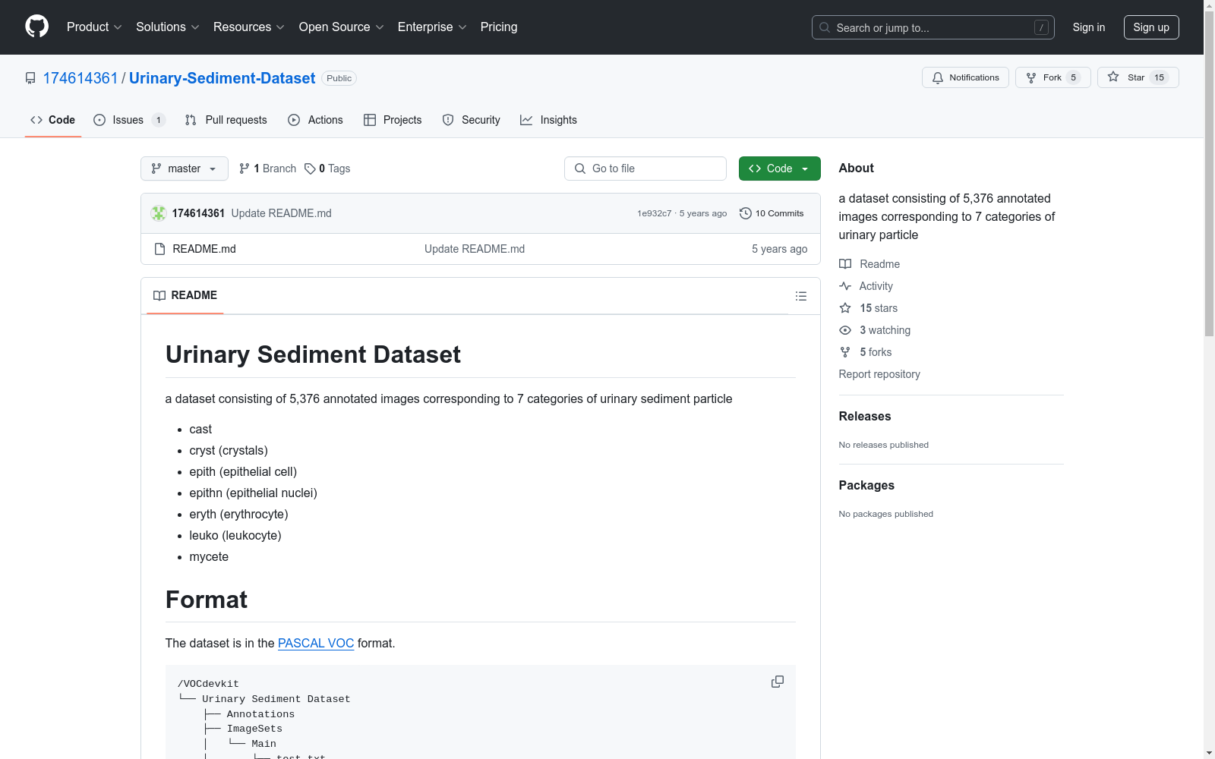
Task: Click the fork icon beside 5 forks
Action: tap(845, 352)
